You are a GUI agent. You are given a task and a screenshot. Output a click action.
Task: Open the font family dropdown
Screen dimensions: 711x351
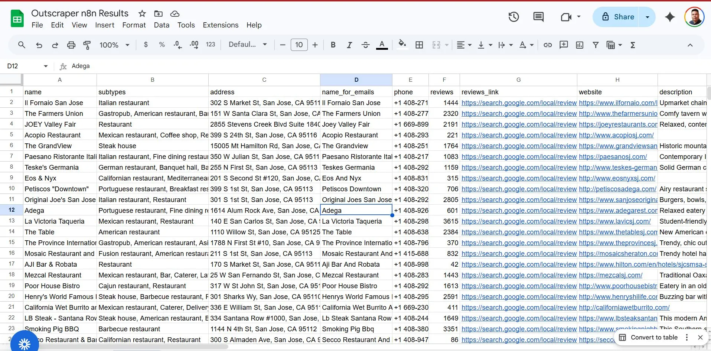point(248,45)
